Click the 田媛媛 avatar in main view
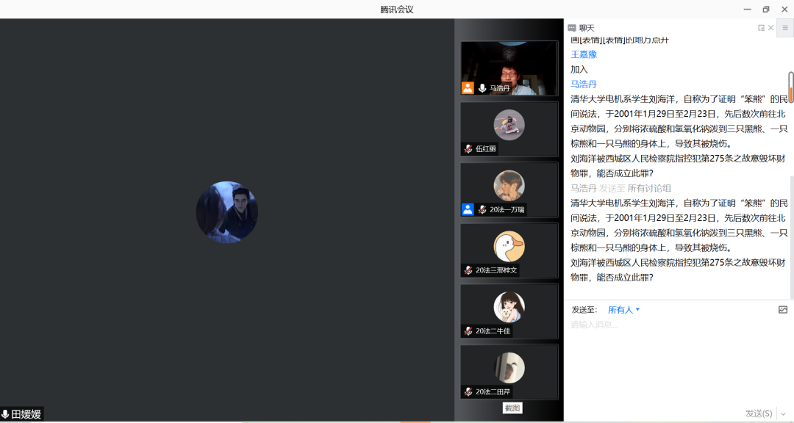 click(x=226, y=212)
